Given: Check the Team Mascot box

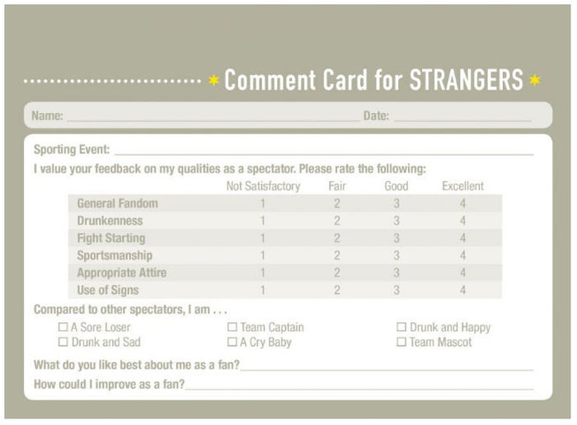Looking at the screenshot, I should tap(401, 342).
